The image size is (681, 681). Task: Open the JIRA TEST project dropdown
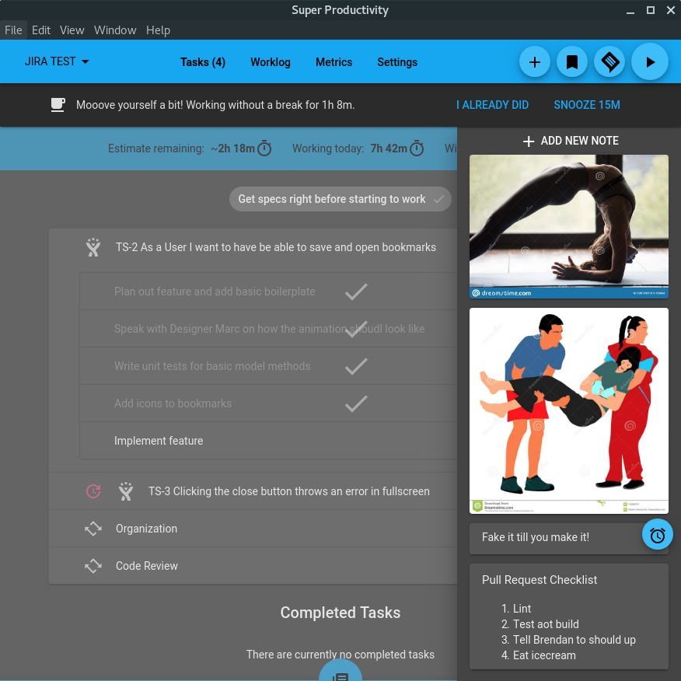pyautogui.click(x=55, y=61)
